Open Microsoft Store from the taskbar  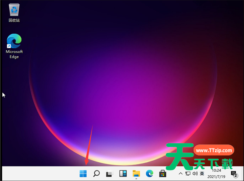point(162,174)
